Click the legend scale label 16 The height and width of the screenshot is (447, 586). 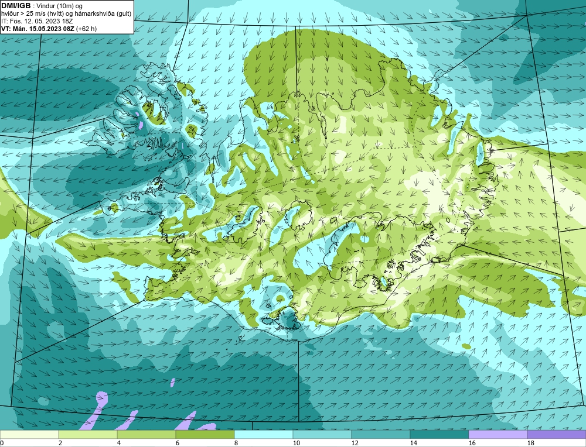tap(472, 443)
